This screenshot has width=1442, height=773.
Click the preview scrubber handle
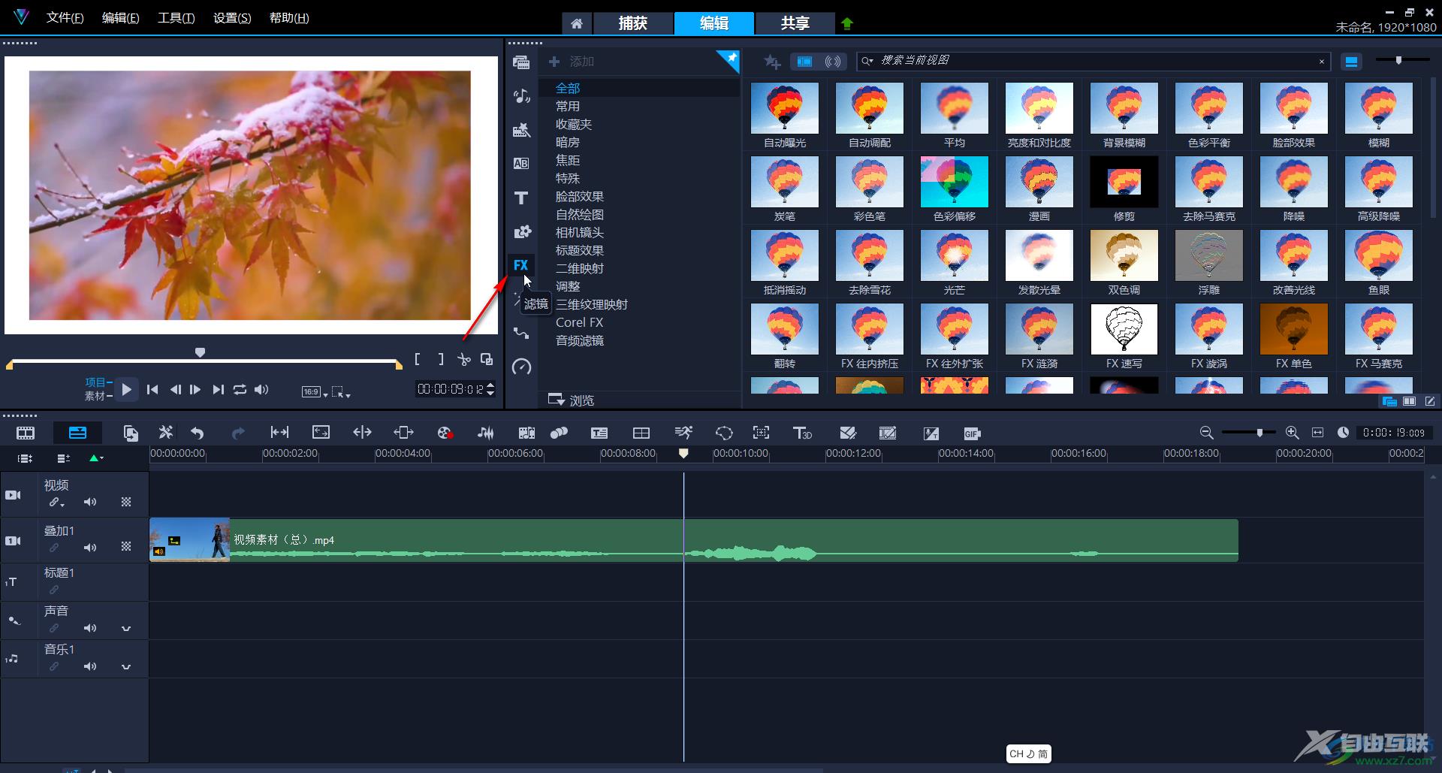pyautogui.click(x=200, y=352)
